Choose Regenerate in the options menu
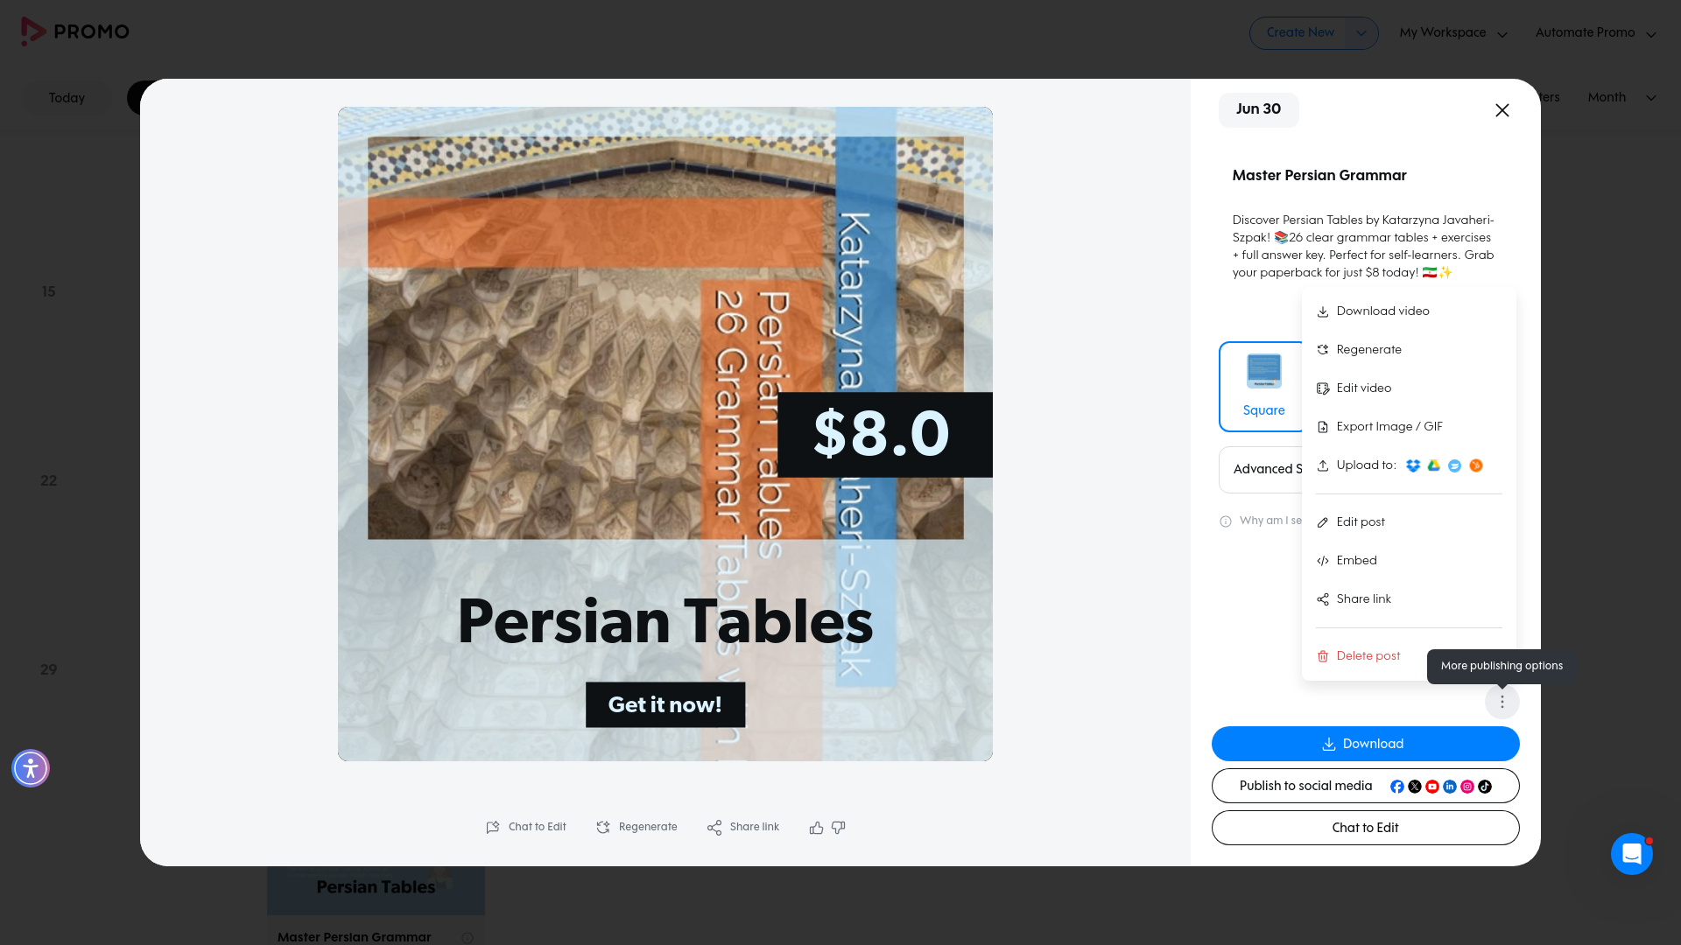 1409,350
